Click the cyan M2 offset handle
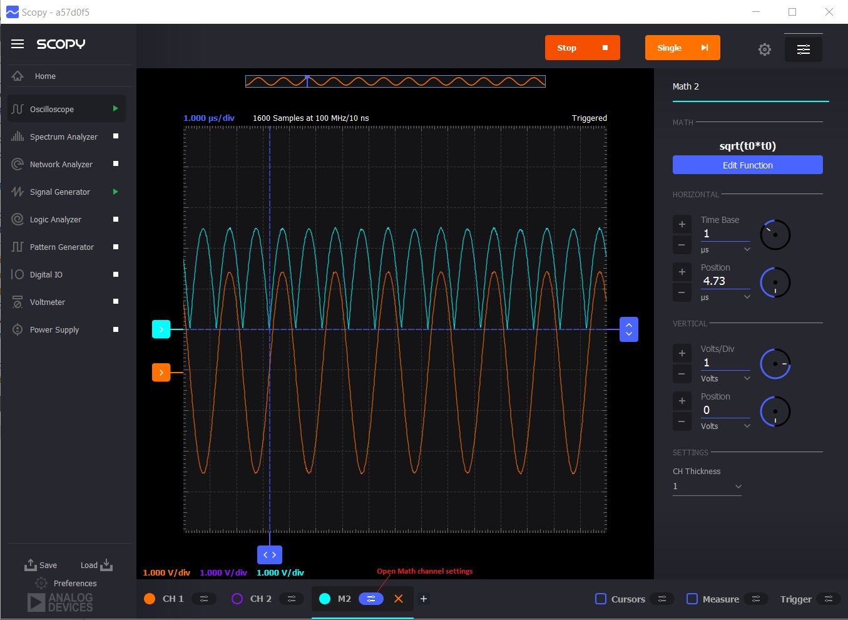This screenshot has width=848, height=620. [161, 329]
